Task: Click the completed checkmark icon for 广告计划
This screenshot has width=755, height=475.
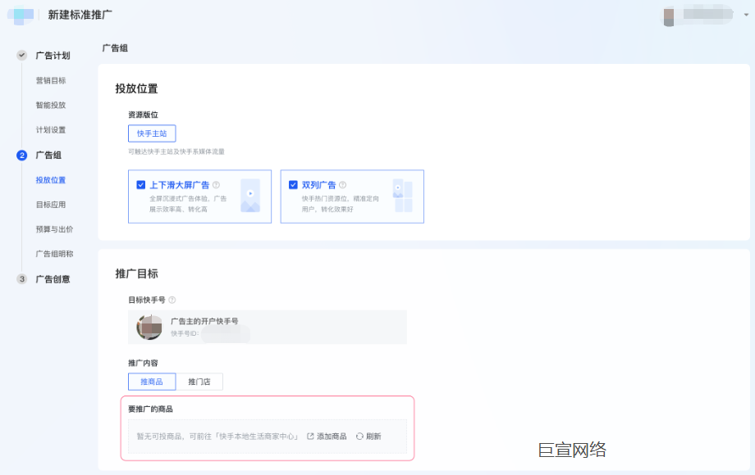Action: tap(21, 55)
